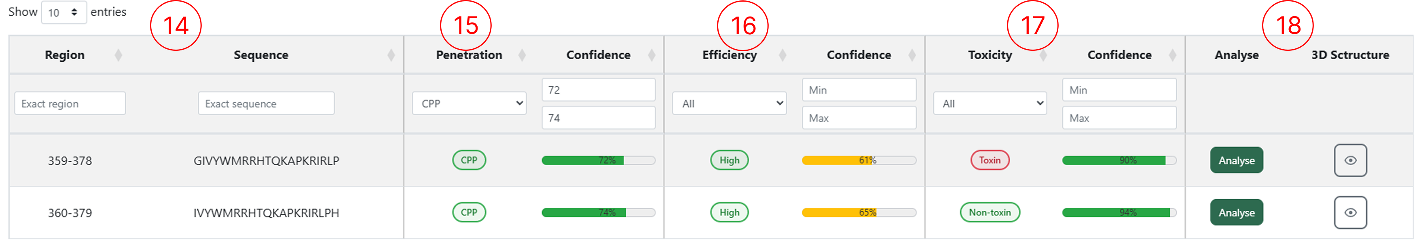
Task: Sort by Efficiency Confidence arrows
Action: [x=912, y=55]
